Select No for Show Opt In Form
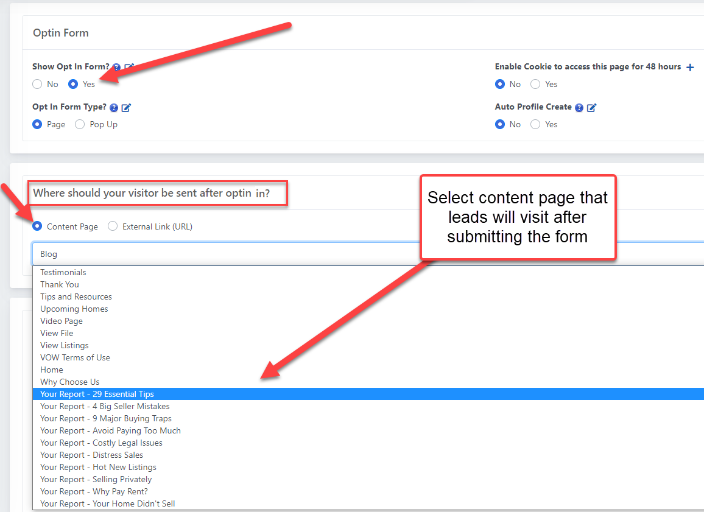704x512 pixels. [38, 84]
